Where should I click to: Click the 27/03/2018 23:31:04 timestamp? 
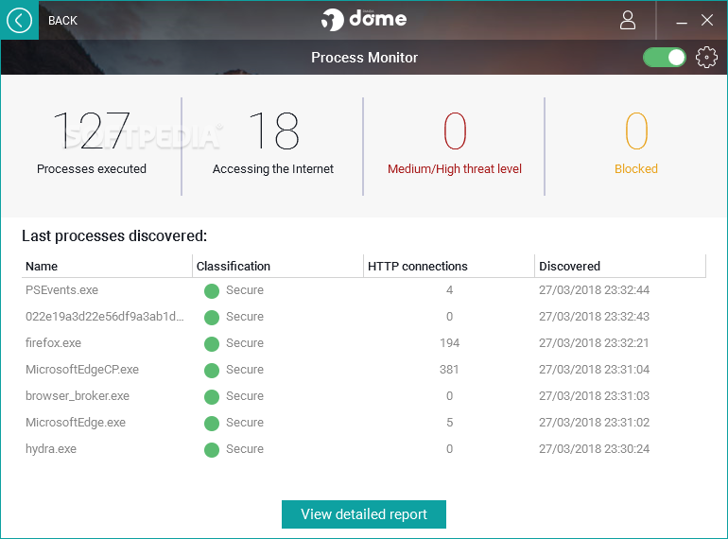[x=594, y=370]
